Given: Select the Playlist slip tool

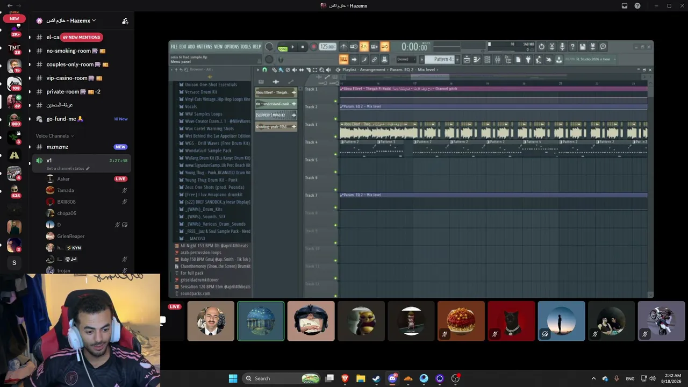Looking at the screenshot, I should (301, 70).
